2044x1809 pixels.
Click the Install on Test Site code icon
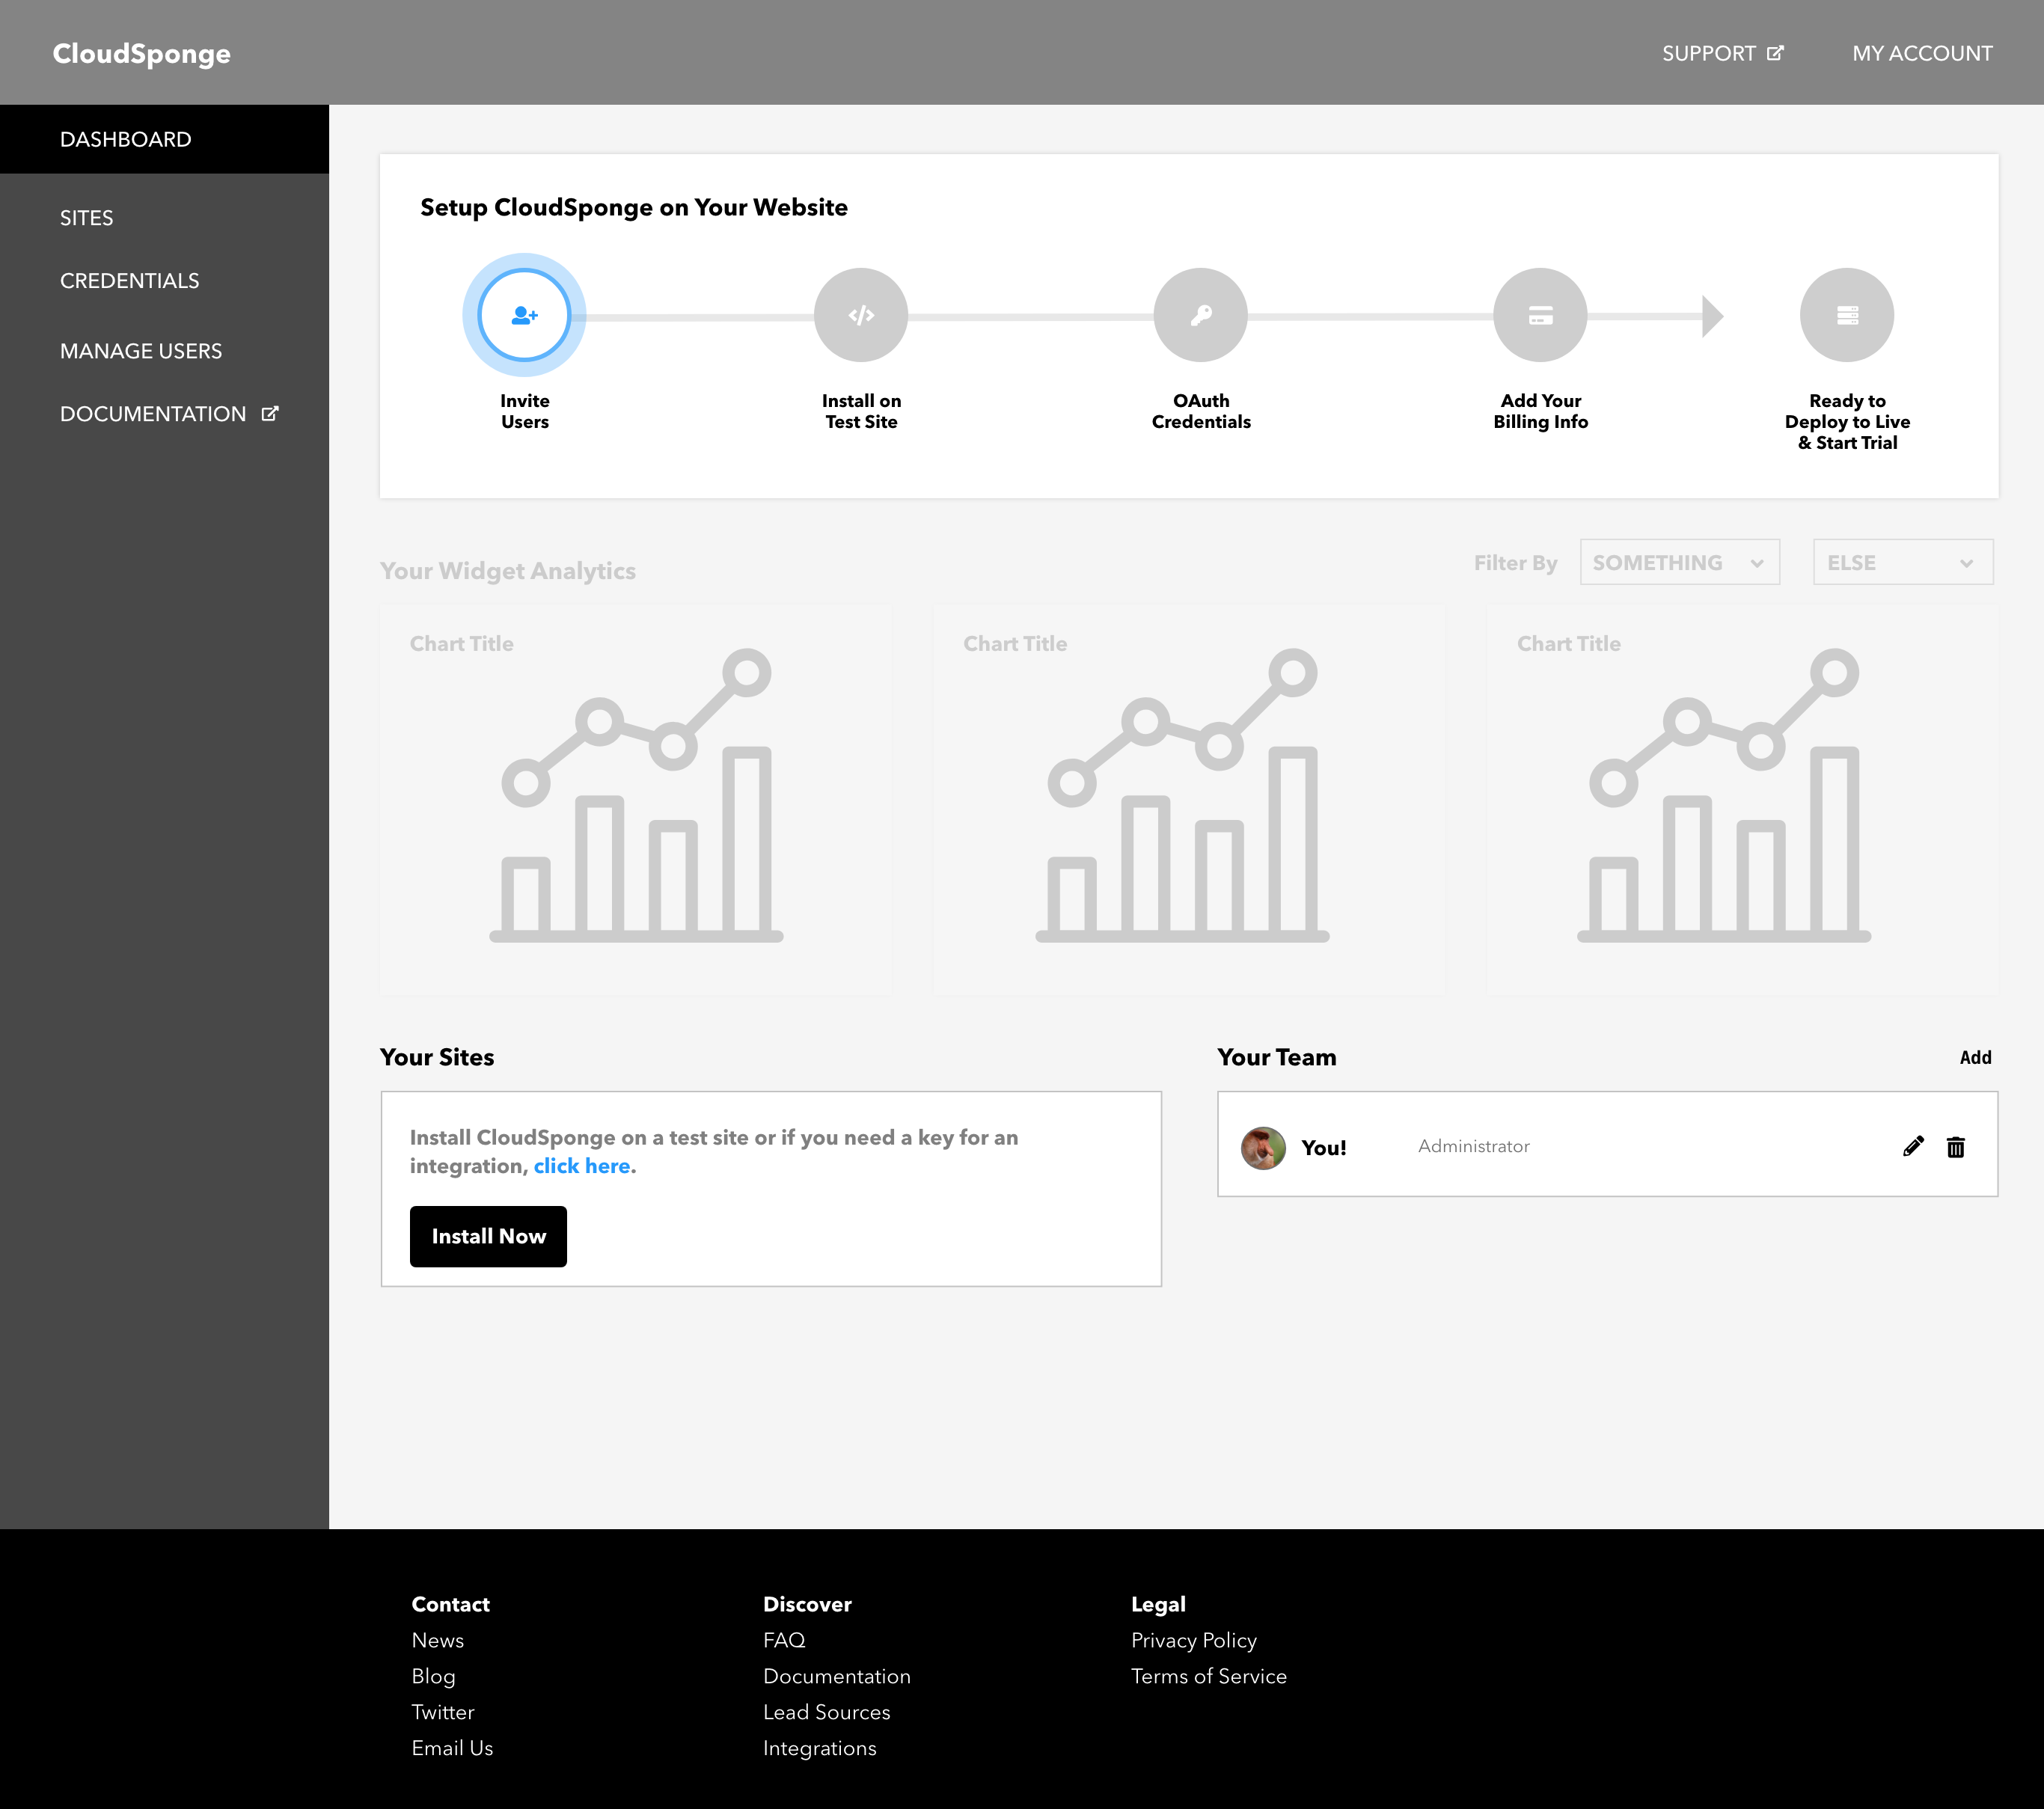860,315
